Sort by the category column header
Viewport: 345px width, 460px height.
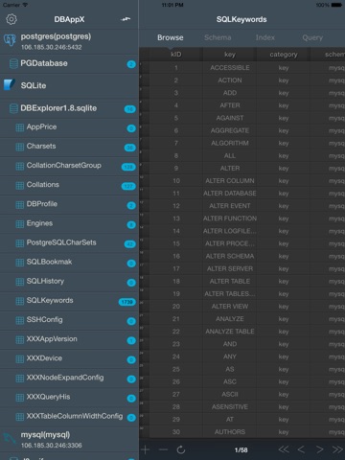[284, 55]
